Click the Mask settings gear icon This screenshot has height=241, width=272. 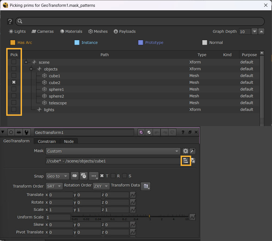pos(185,151)
